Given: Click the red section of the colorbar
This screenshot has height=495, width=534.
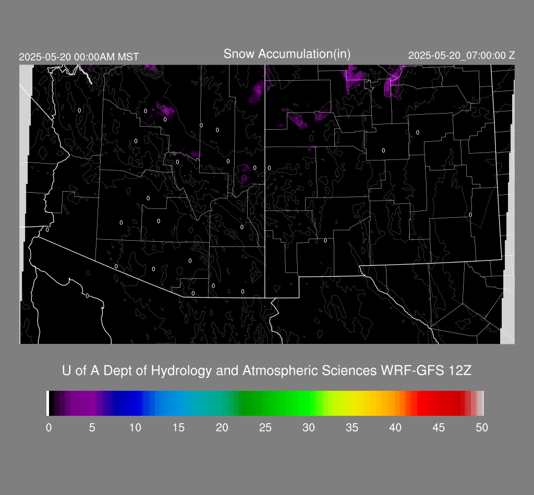Looking at the screenshot, I should pyautogui.click(x=439, y=403).
